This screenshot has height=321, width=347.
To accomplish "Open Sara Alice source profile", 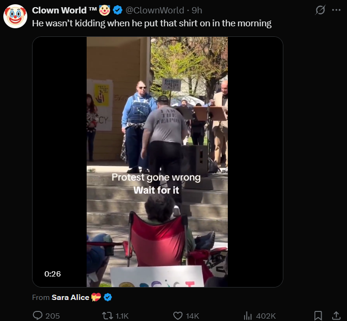I will (x=70, y=298).
